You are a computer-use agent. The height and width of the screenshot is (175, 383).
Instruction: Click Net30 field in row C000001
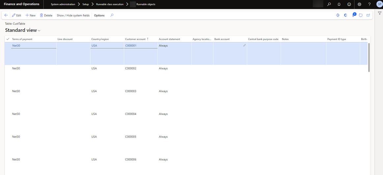pyautogui.click(x=34, y=46)
